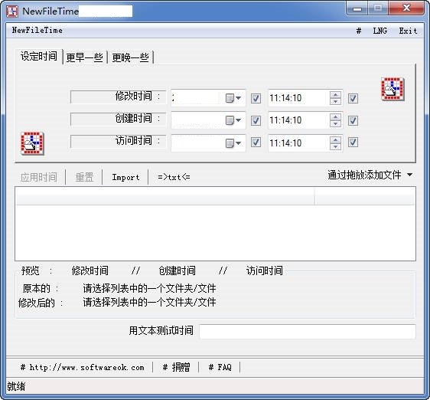Switch to the 设定时间 tab
The image size is (430, 400).
coord(39,56)
